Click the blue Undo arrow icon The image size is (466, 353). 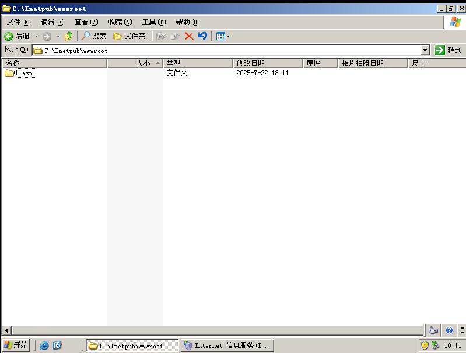[x=203, y=36]
